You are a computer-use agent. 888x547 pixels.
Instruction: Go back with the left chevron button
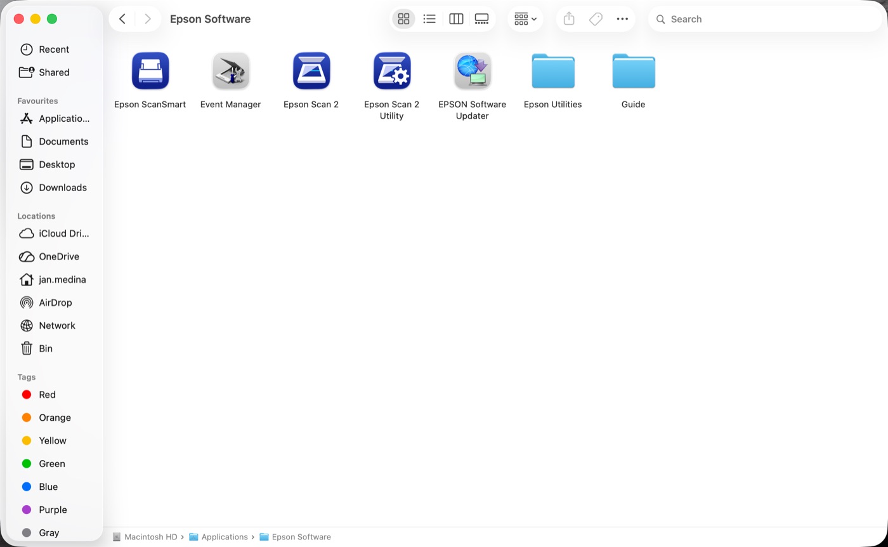coord(122,19)
